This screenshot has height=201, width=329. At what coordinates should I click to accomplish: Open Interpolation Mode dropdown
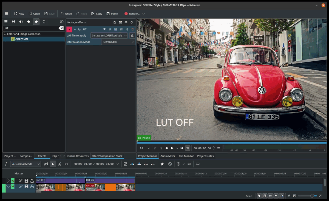click(118, 42)
